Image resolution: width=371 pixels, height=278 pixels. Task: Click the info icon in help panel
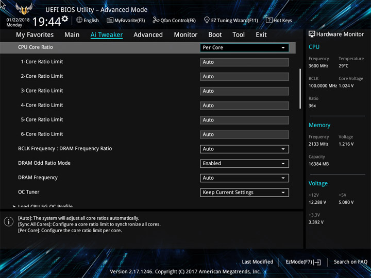tap(9, 222)
